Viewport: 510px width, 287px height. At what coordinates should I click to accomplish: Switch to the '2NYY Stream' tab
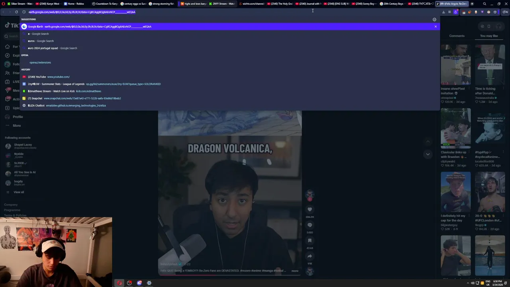[x=222, y=4]
